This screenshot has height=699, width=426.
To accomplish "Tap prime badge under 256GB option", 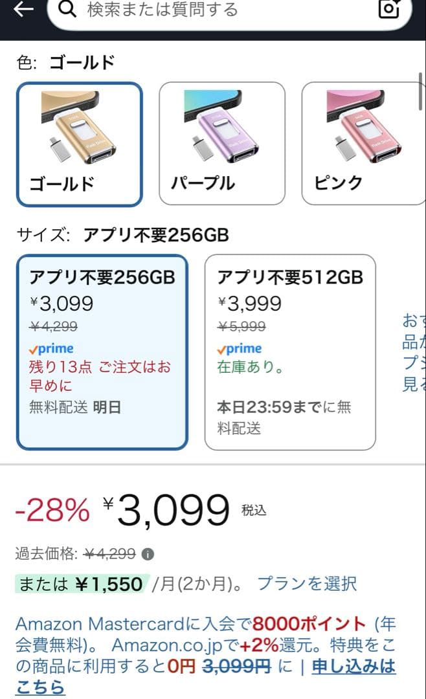I will pos(52,349).
